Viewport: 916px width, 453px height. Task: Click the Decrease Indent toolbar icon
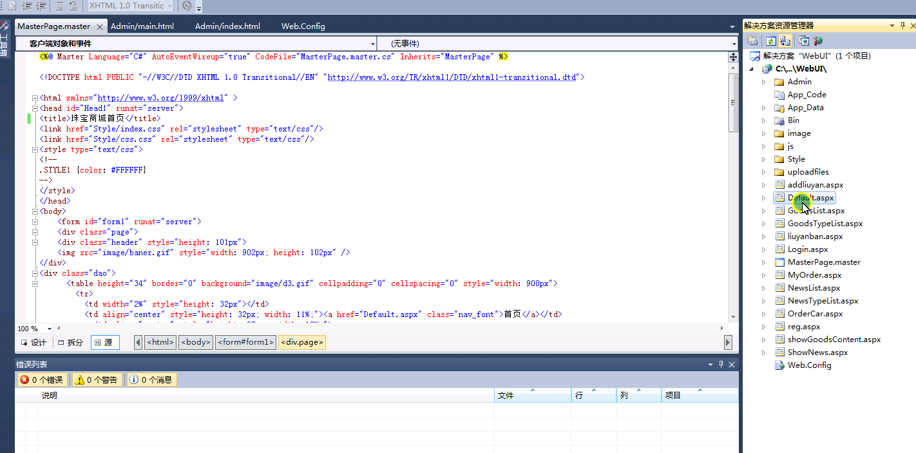click(x=27, y=6)
